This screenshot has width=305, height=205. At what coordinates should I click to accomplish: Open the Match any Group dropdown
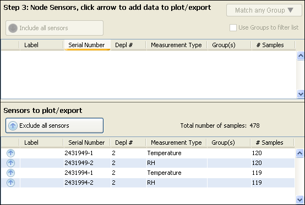coord(264,10)
